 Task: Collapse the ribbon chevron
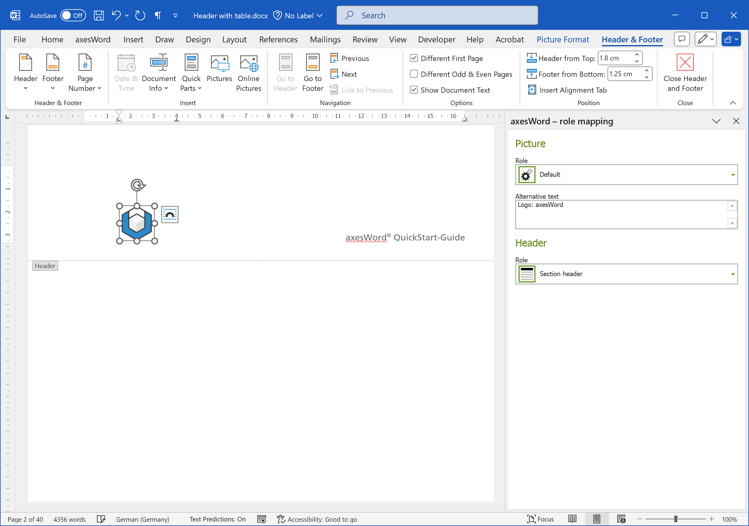tap(733, 103)
